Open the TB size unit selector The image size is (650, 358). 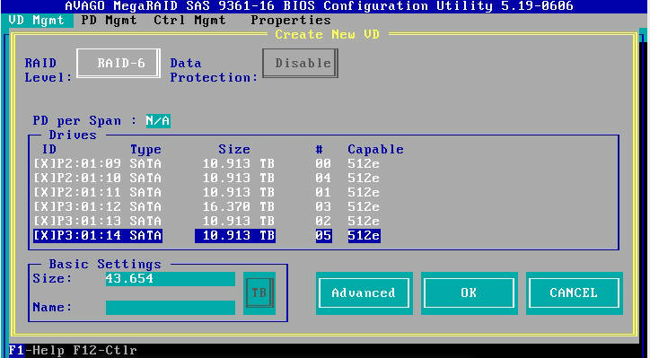259,293
